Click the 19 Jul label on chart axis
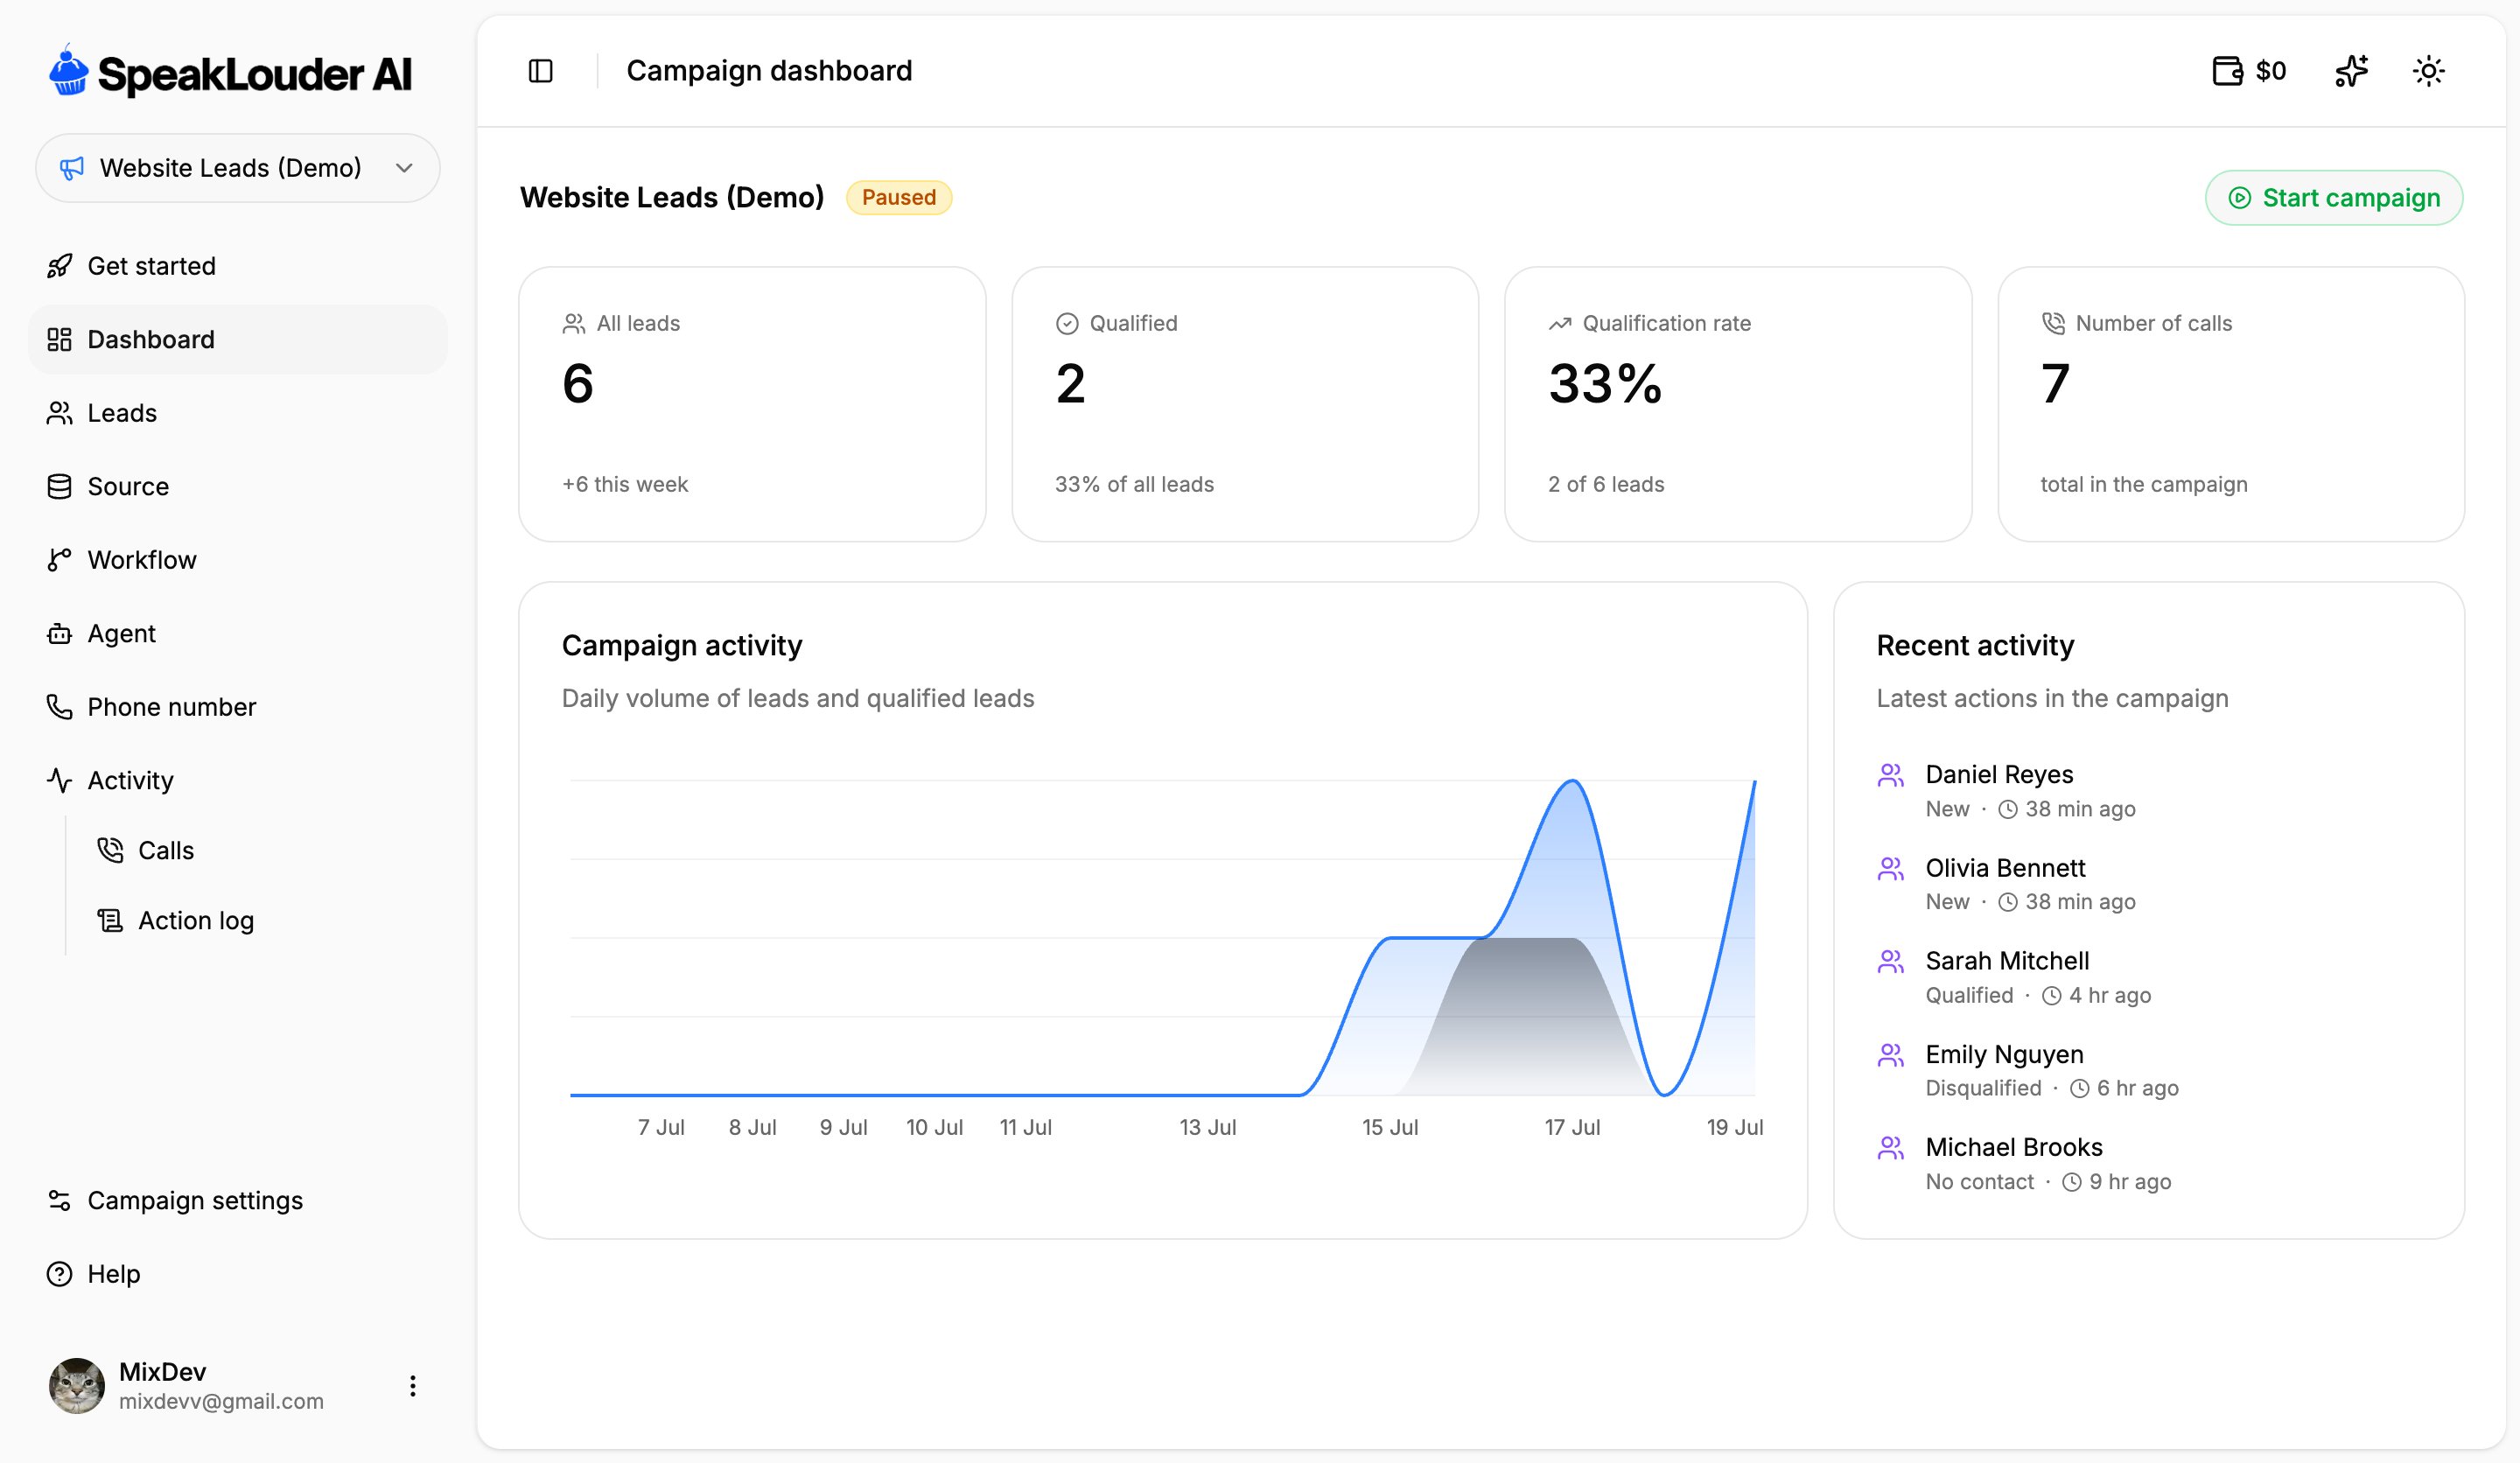 [x=1734, y=1128]
